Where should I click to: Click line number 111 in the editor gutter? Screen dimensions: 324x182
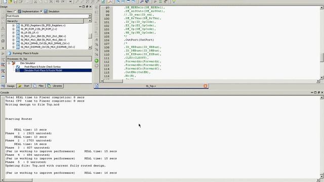click(x=107, y=58)
